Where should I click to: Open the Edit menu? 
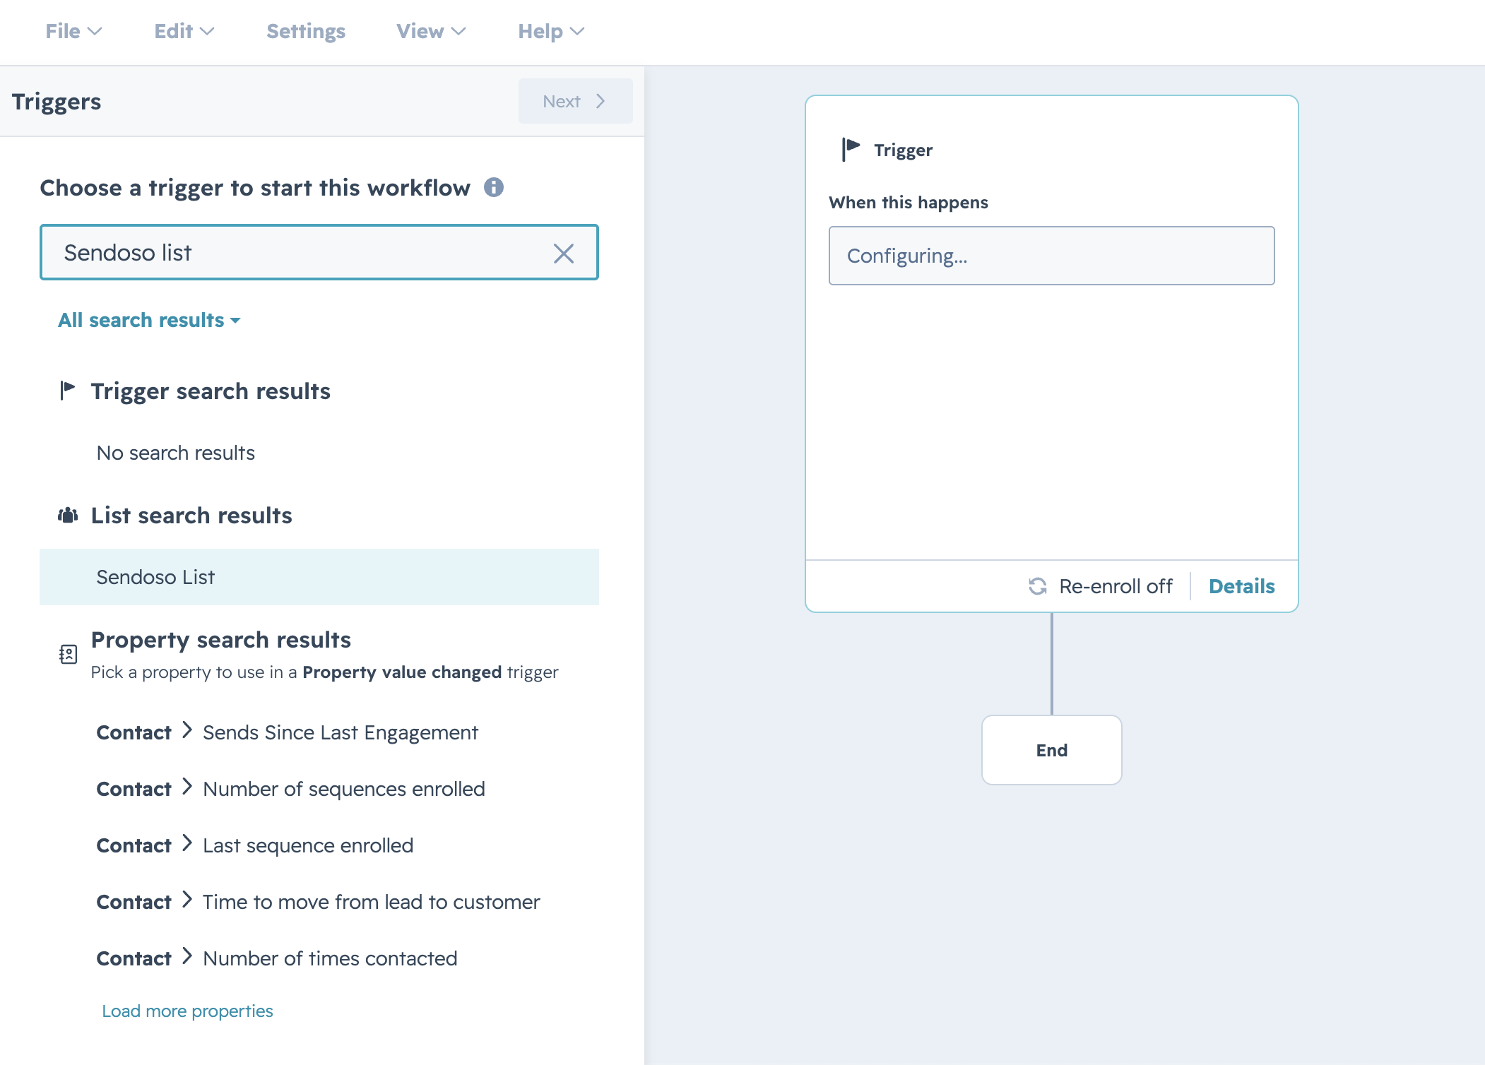184,31
